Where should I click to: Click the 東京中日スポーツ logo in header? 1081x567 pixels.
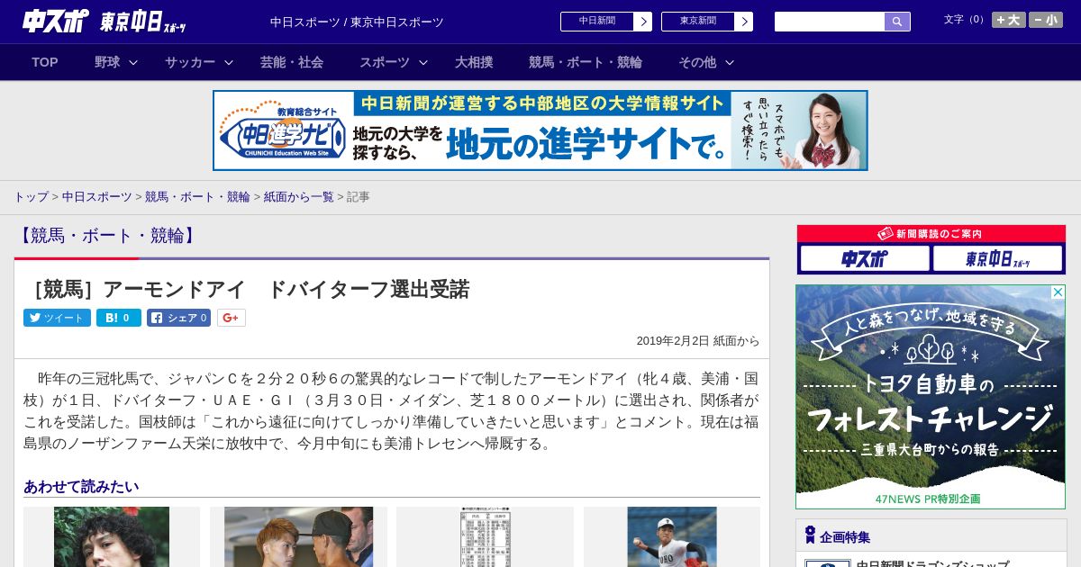pyautogui.click(x=143, y=22)
